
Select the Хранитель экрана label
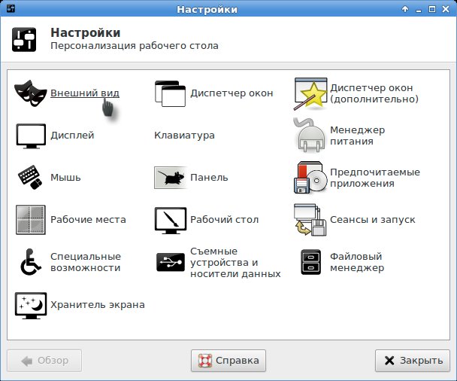[98, 304]
